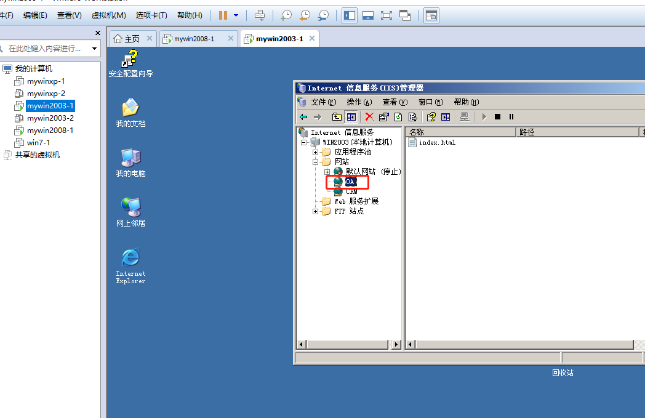Open the 编辑(E) menu
This screenshot has height=418, width=645.
tap(35, 15)
